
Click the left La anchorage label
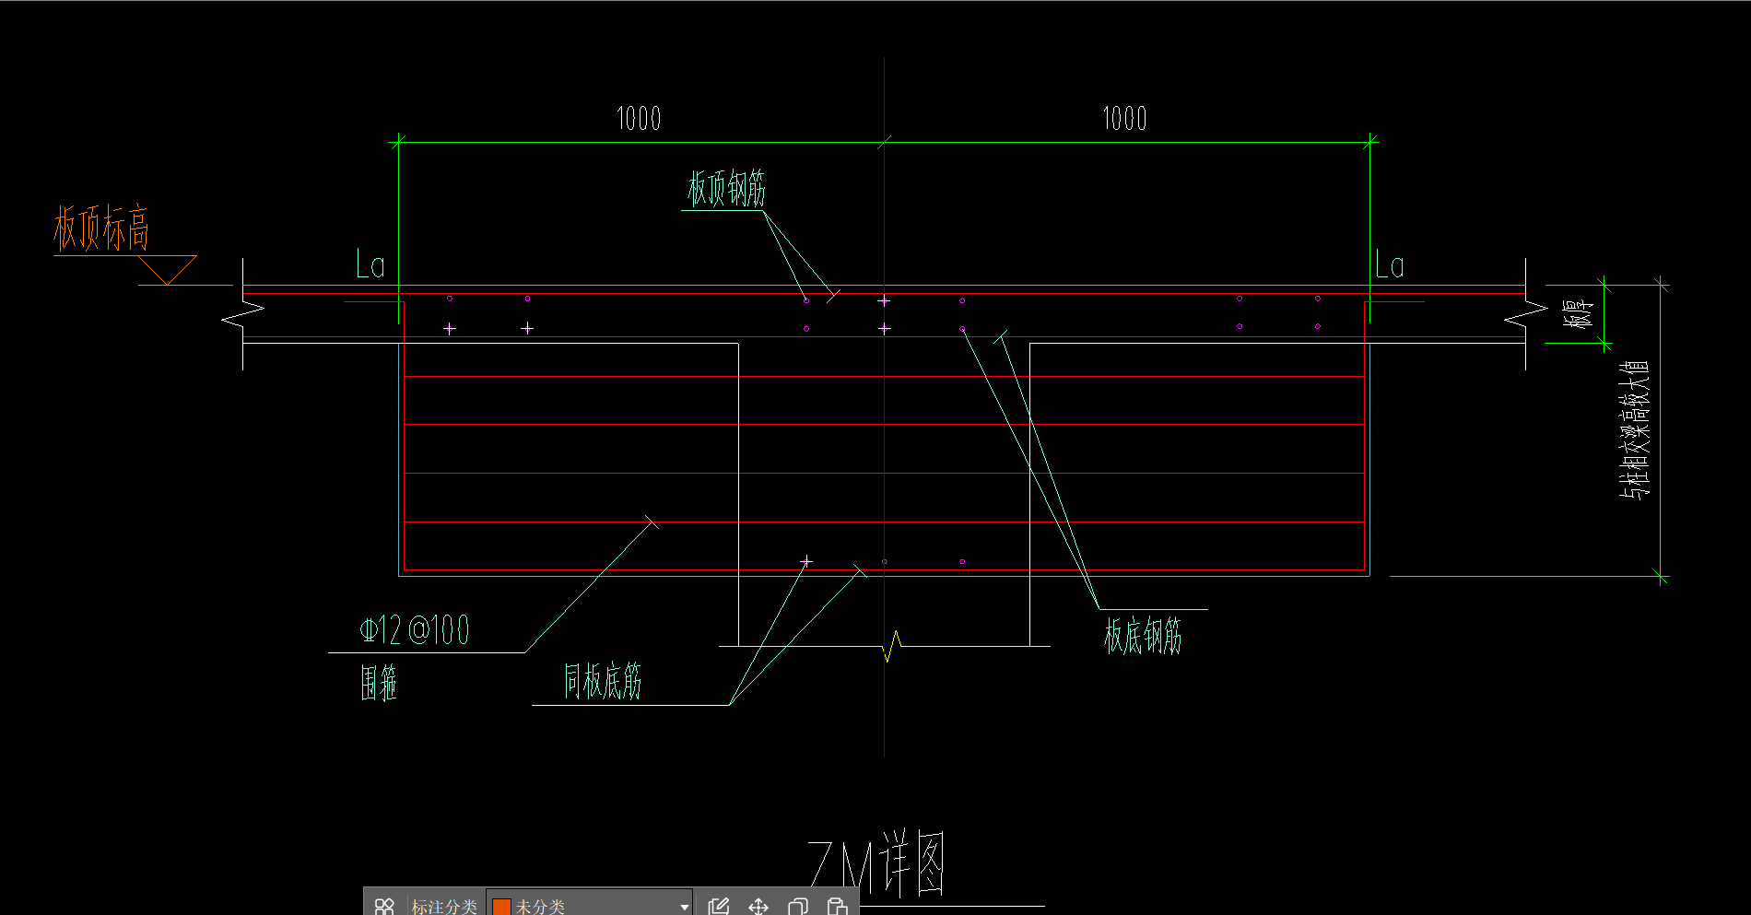370,264
